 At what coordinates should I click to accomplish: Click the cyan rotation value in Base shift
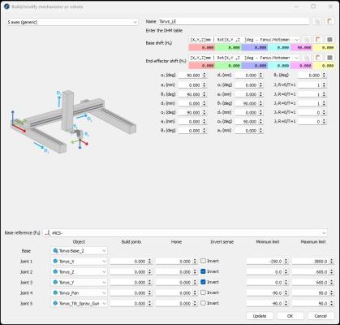[x=279, y=47]
